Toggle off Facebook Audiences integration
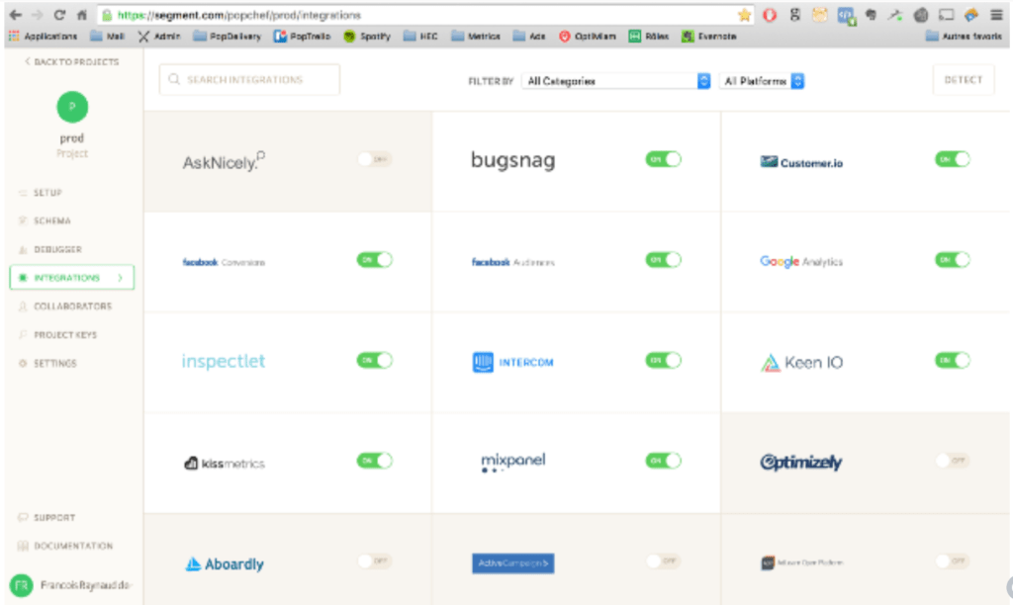Screen dimensions: 1013x605 663,260
